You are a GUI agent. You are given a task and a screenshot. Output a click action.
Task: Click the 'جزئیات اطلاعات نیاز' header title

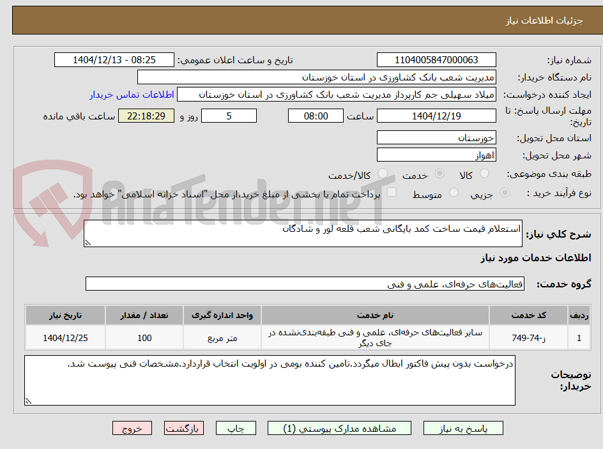544,20
